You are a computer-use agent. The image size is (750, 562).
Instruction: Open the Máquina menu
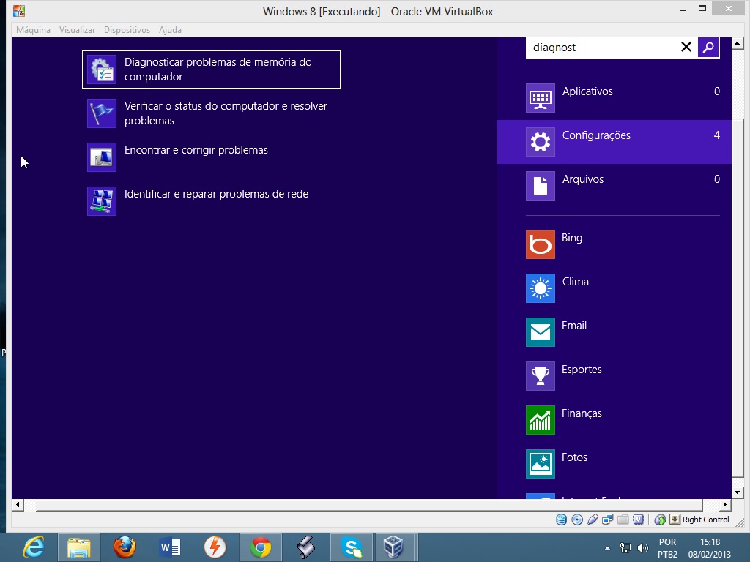(x=33, y=29)
